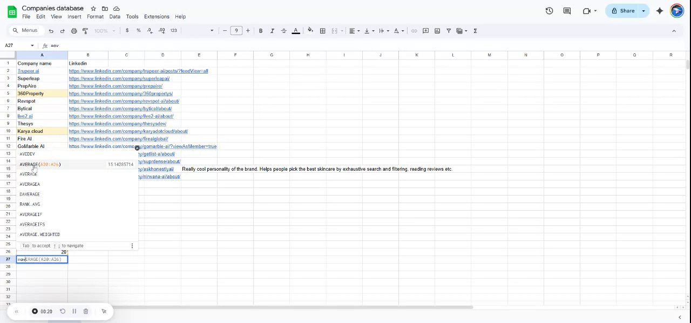Open merge cells dropdown arrow
This screenshot has height=323, width=691.
coord(341,31)
